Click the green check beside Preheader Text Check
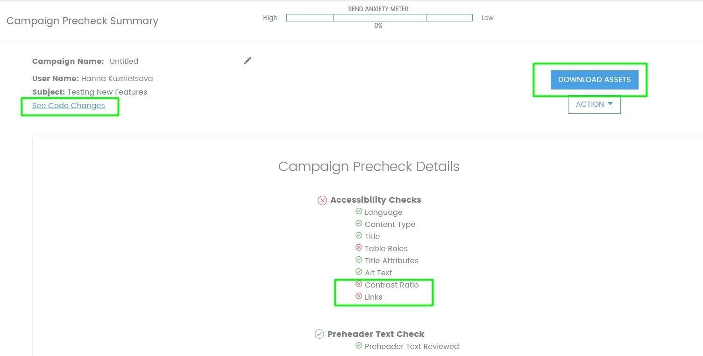This screenshot has height=356, width=703. [319, 334]
